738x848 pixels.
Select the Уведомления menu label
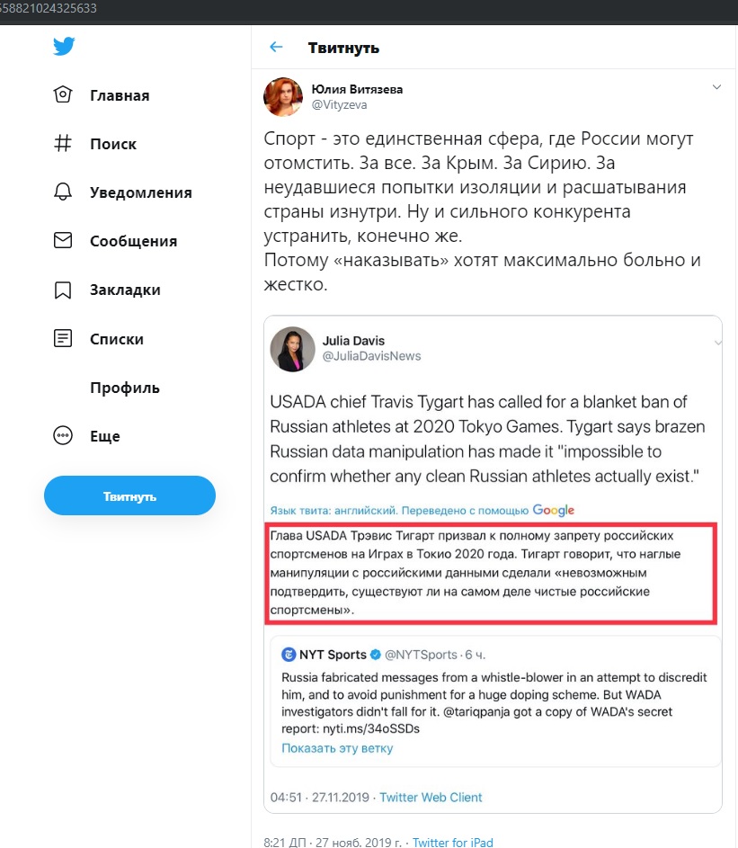141,192
